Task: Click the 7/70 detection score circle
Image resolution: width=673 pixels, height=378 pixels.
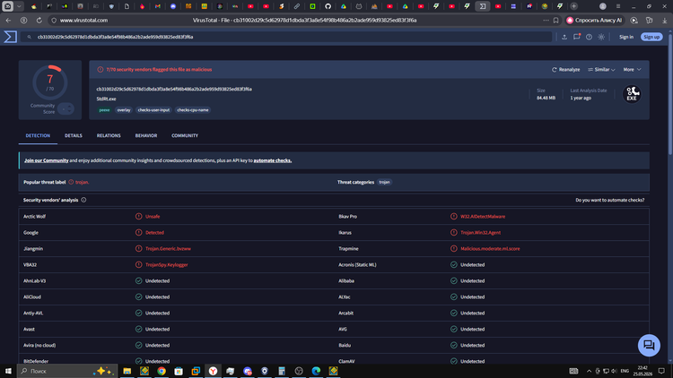Action: [x=49, y=82]
